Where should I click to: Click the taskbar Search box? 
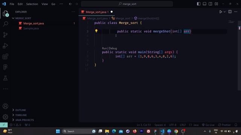coord(79,131)
